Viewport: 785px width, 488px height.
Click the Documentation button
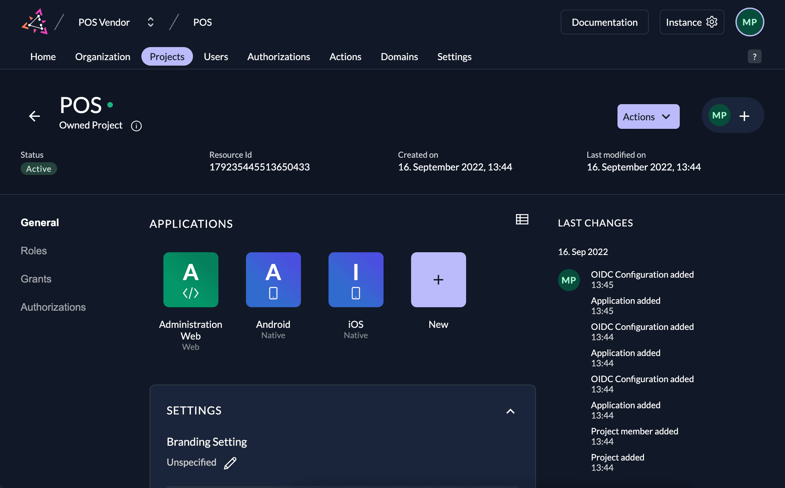(x=605, y=22)
